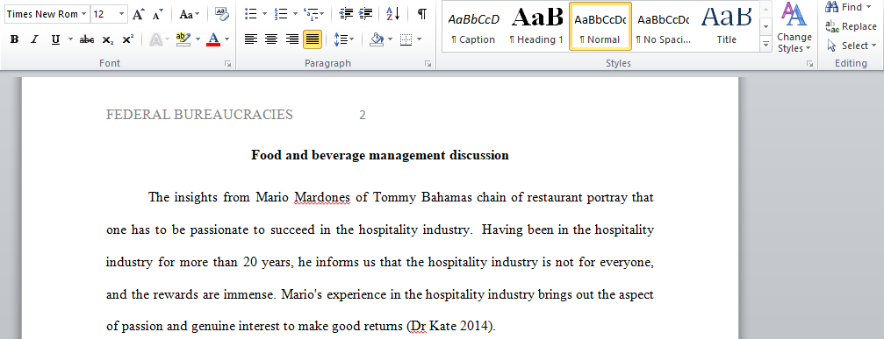
Task: Click the Find button
Action: (844, 7)
